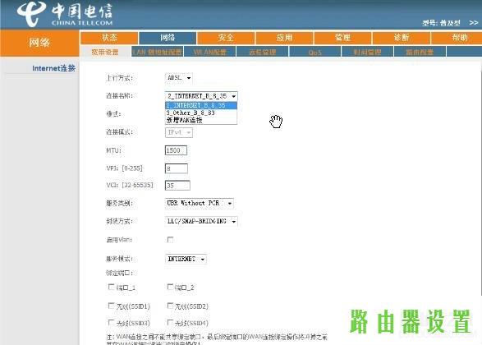Tick the 无线(SSID3) checkbox
This screenshot has width=482, height=345.
coord(112,323)
